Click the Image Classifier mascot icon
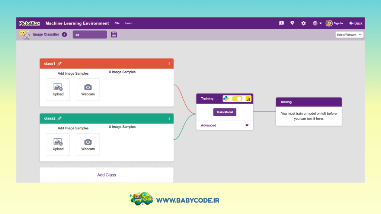Screen dimensions: 381x214 pos(25,35)
